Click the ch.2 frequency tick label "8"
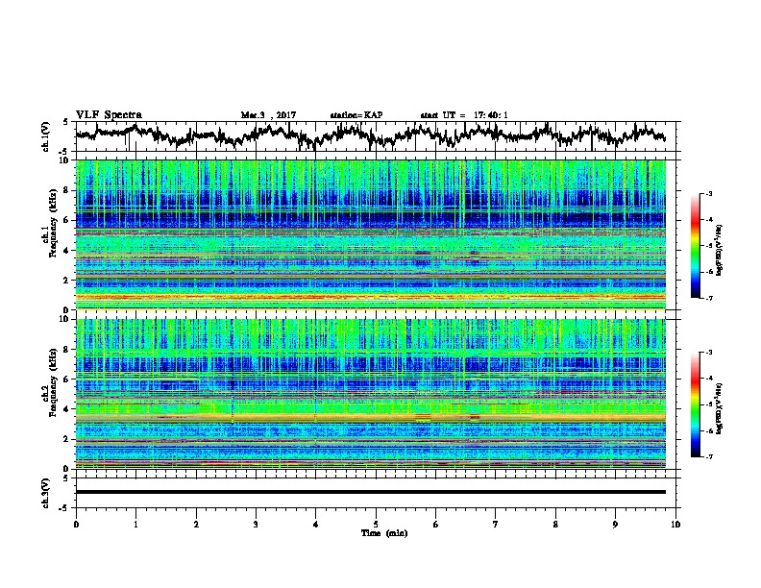 [67, 350]
